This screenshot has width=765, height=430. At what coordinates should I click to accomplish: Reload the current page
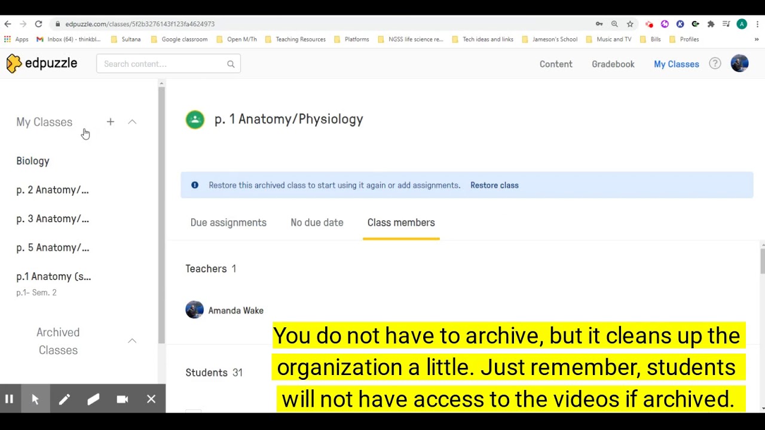point(39,24)
